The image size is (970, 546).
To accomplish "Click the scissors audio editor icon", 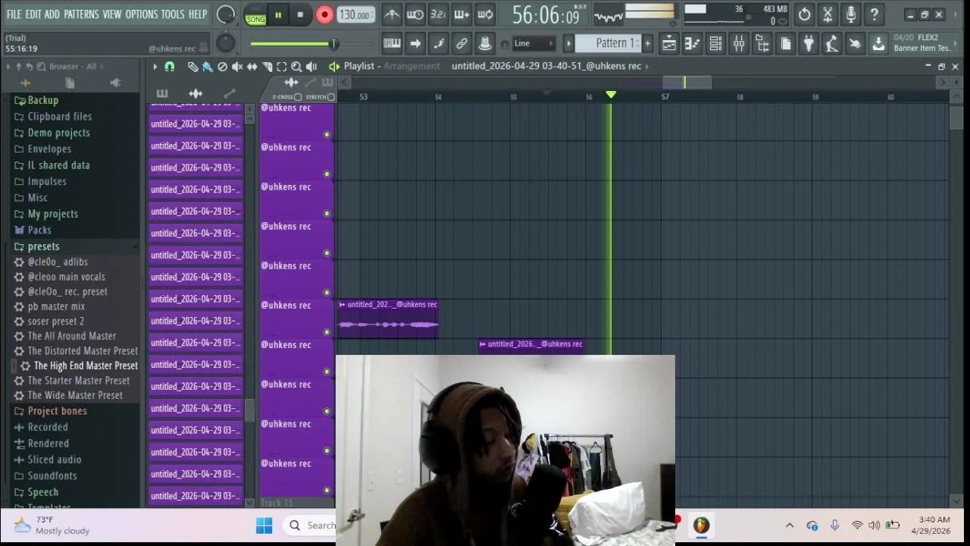I will tap(828, 14).
